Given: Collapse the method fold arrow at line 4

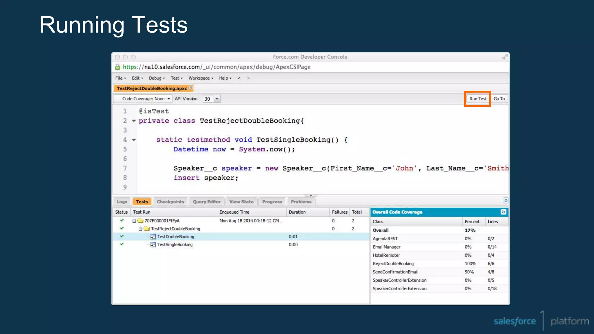Looking at the screenshot, I should point(134,140).
